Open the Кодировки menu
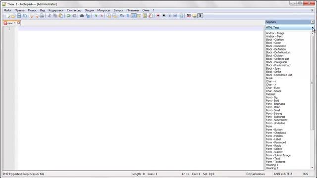This screenshot has width=317, height=178. click(56, 10)
